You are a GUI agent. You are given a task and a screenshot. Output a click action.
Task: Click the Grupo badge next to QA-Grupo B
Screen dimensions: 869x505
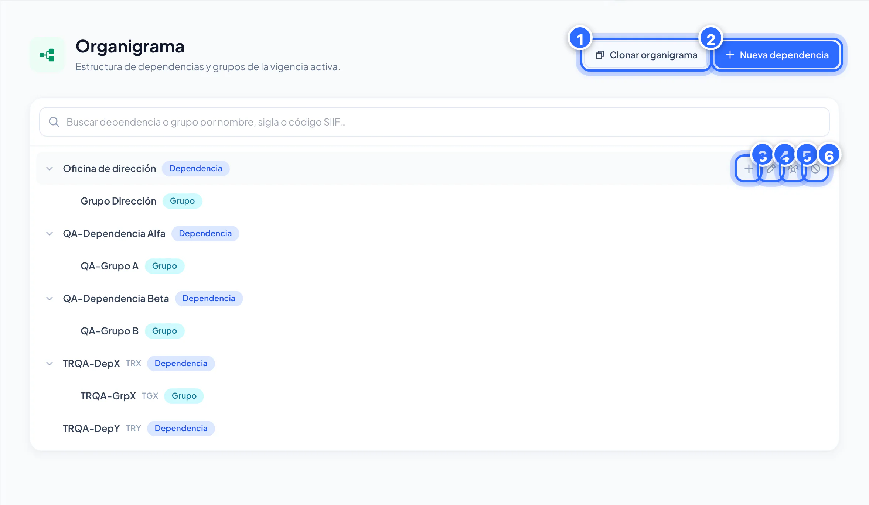(x=165, y=331)
